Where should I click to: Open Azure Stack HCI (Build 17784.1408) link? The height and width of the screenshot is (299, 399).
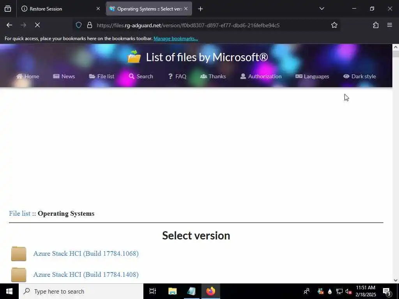[86, 274]
